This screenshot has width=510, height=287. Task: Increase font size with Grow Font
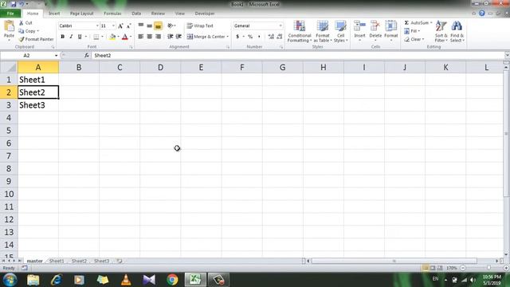(120, 26)
